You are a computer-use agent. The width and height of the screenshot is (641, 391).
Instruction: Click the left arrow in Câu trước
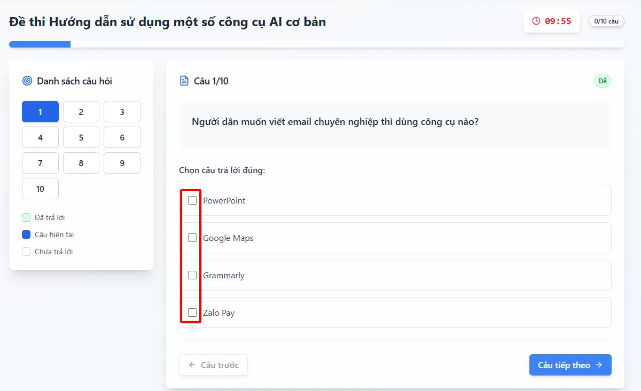(x=192, y=365)
